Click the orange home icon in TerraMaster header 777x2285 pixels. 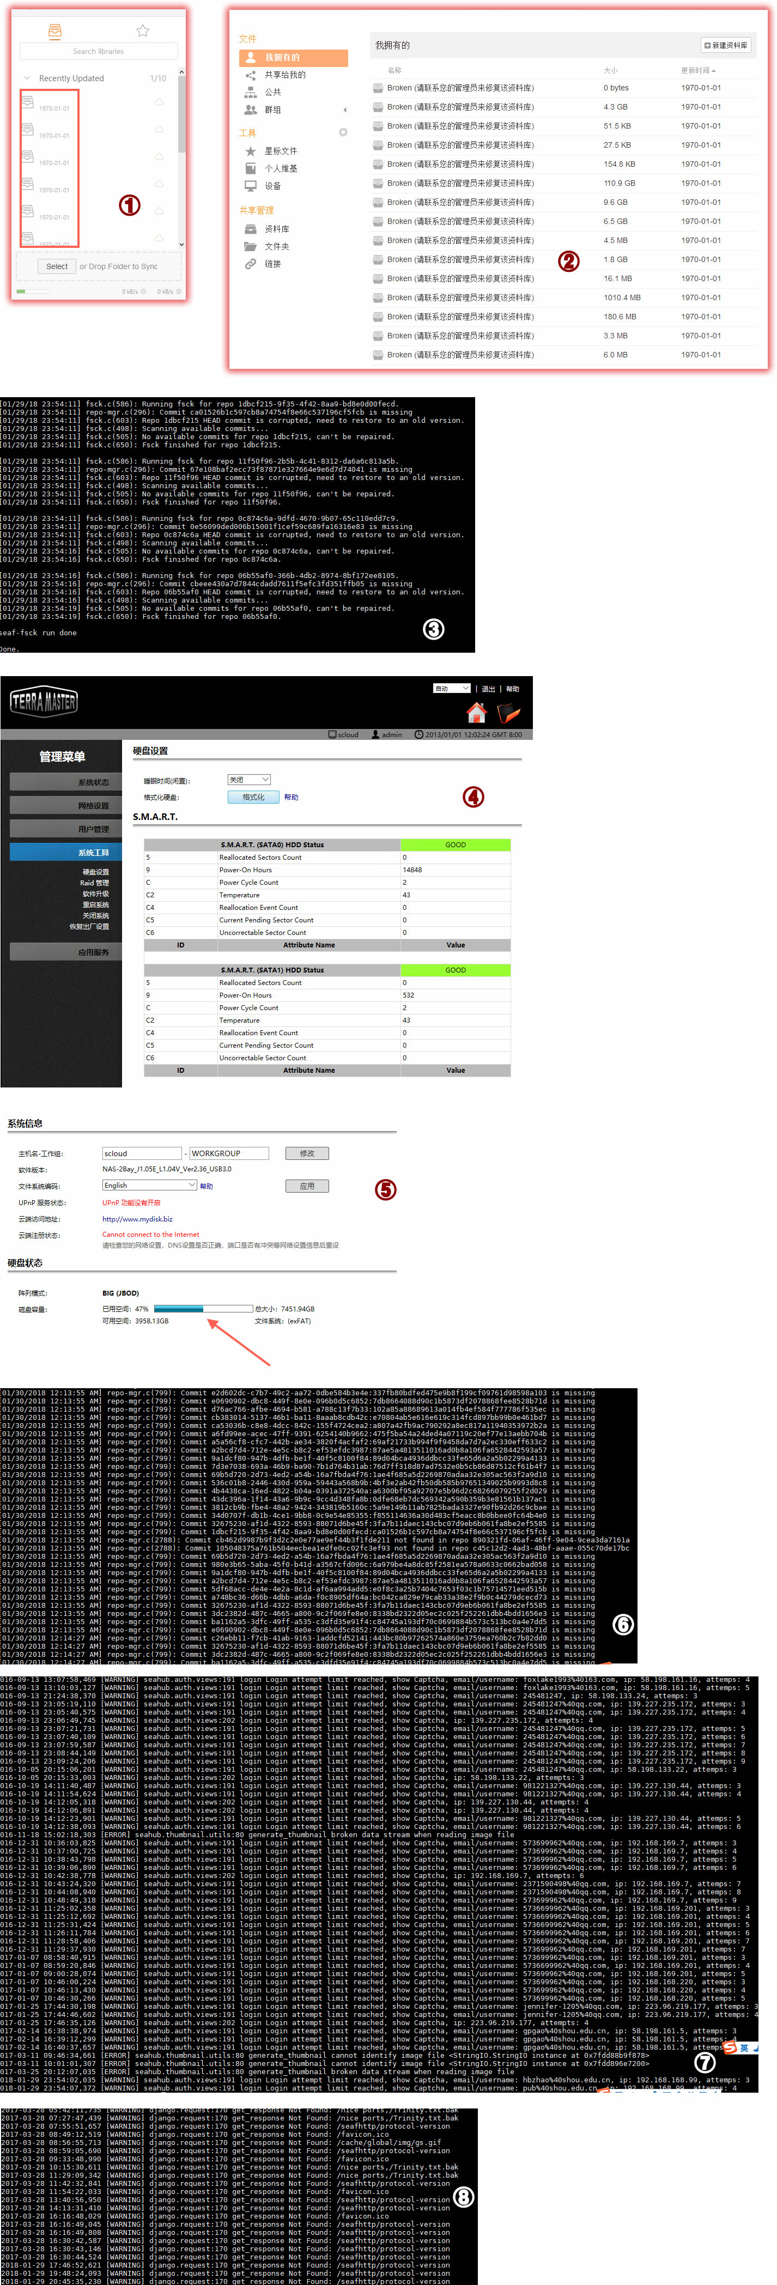tap(476, 712)
